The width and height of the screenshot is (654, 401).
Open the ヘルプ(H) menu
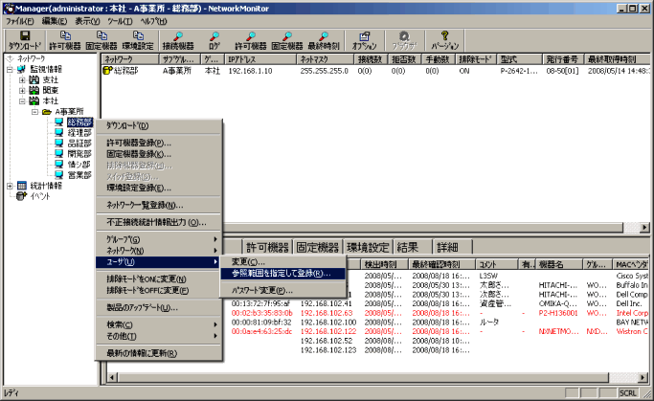tap(153, 21)
